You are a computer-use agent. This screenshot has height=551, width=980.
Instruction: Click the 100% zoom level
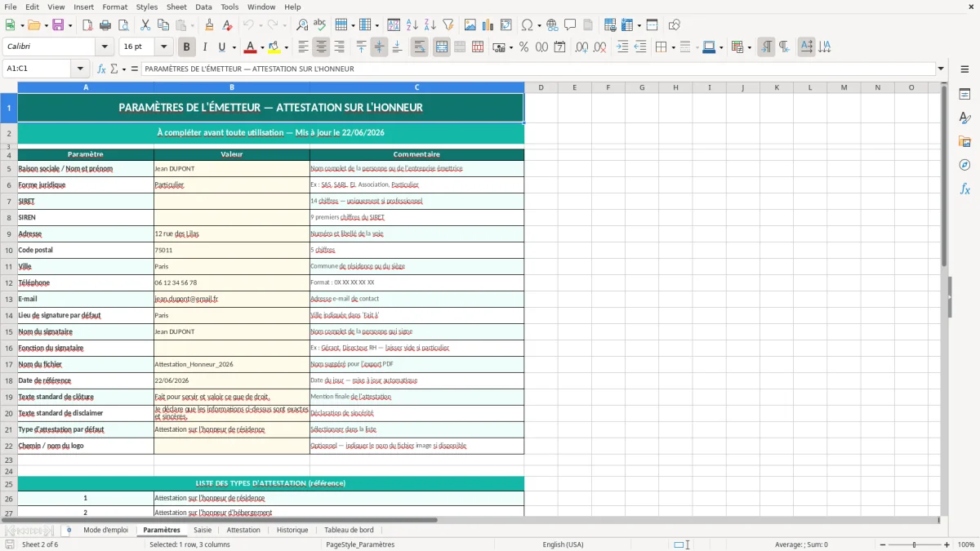pyautogui.click(x=966, y=544)
